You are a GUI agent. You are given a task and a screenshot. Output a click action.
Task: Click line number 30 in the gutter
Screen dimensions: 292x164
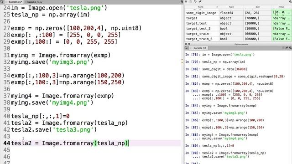tap(6, 48)
